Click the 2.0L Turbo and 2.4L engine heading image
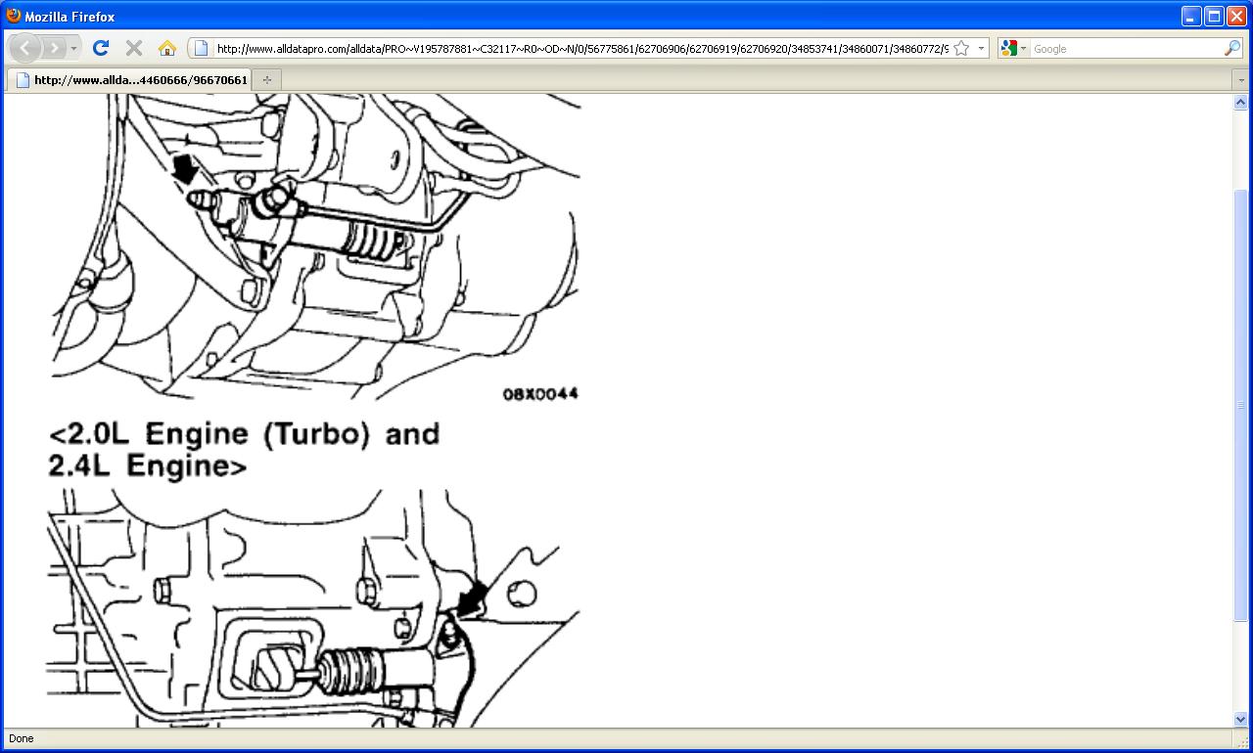The width and height of the screenshot is (1253, 753). (x=245, y=449)
